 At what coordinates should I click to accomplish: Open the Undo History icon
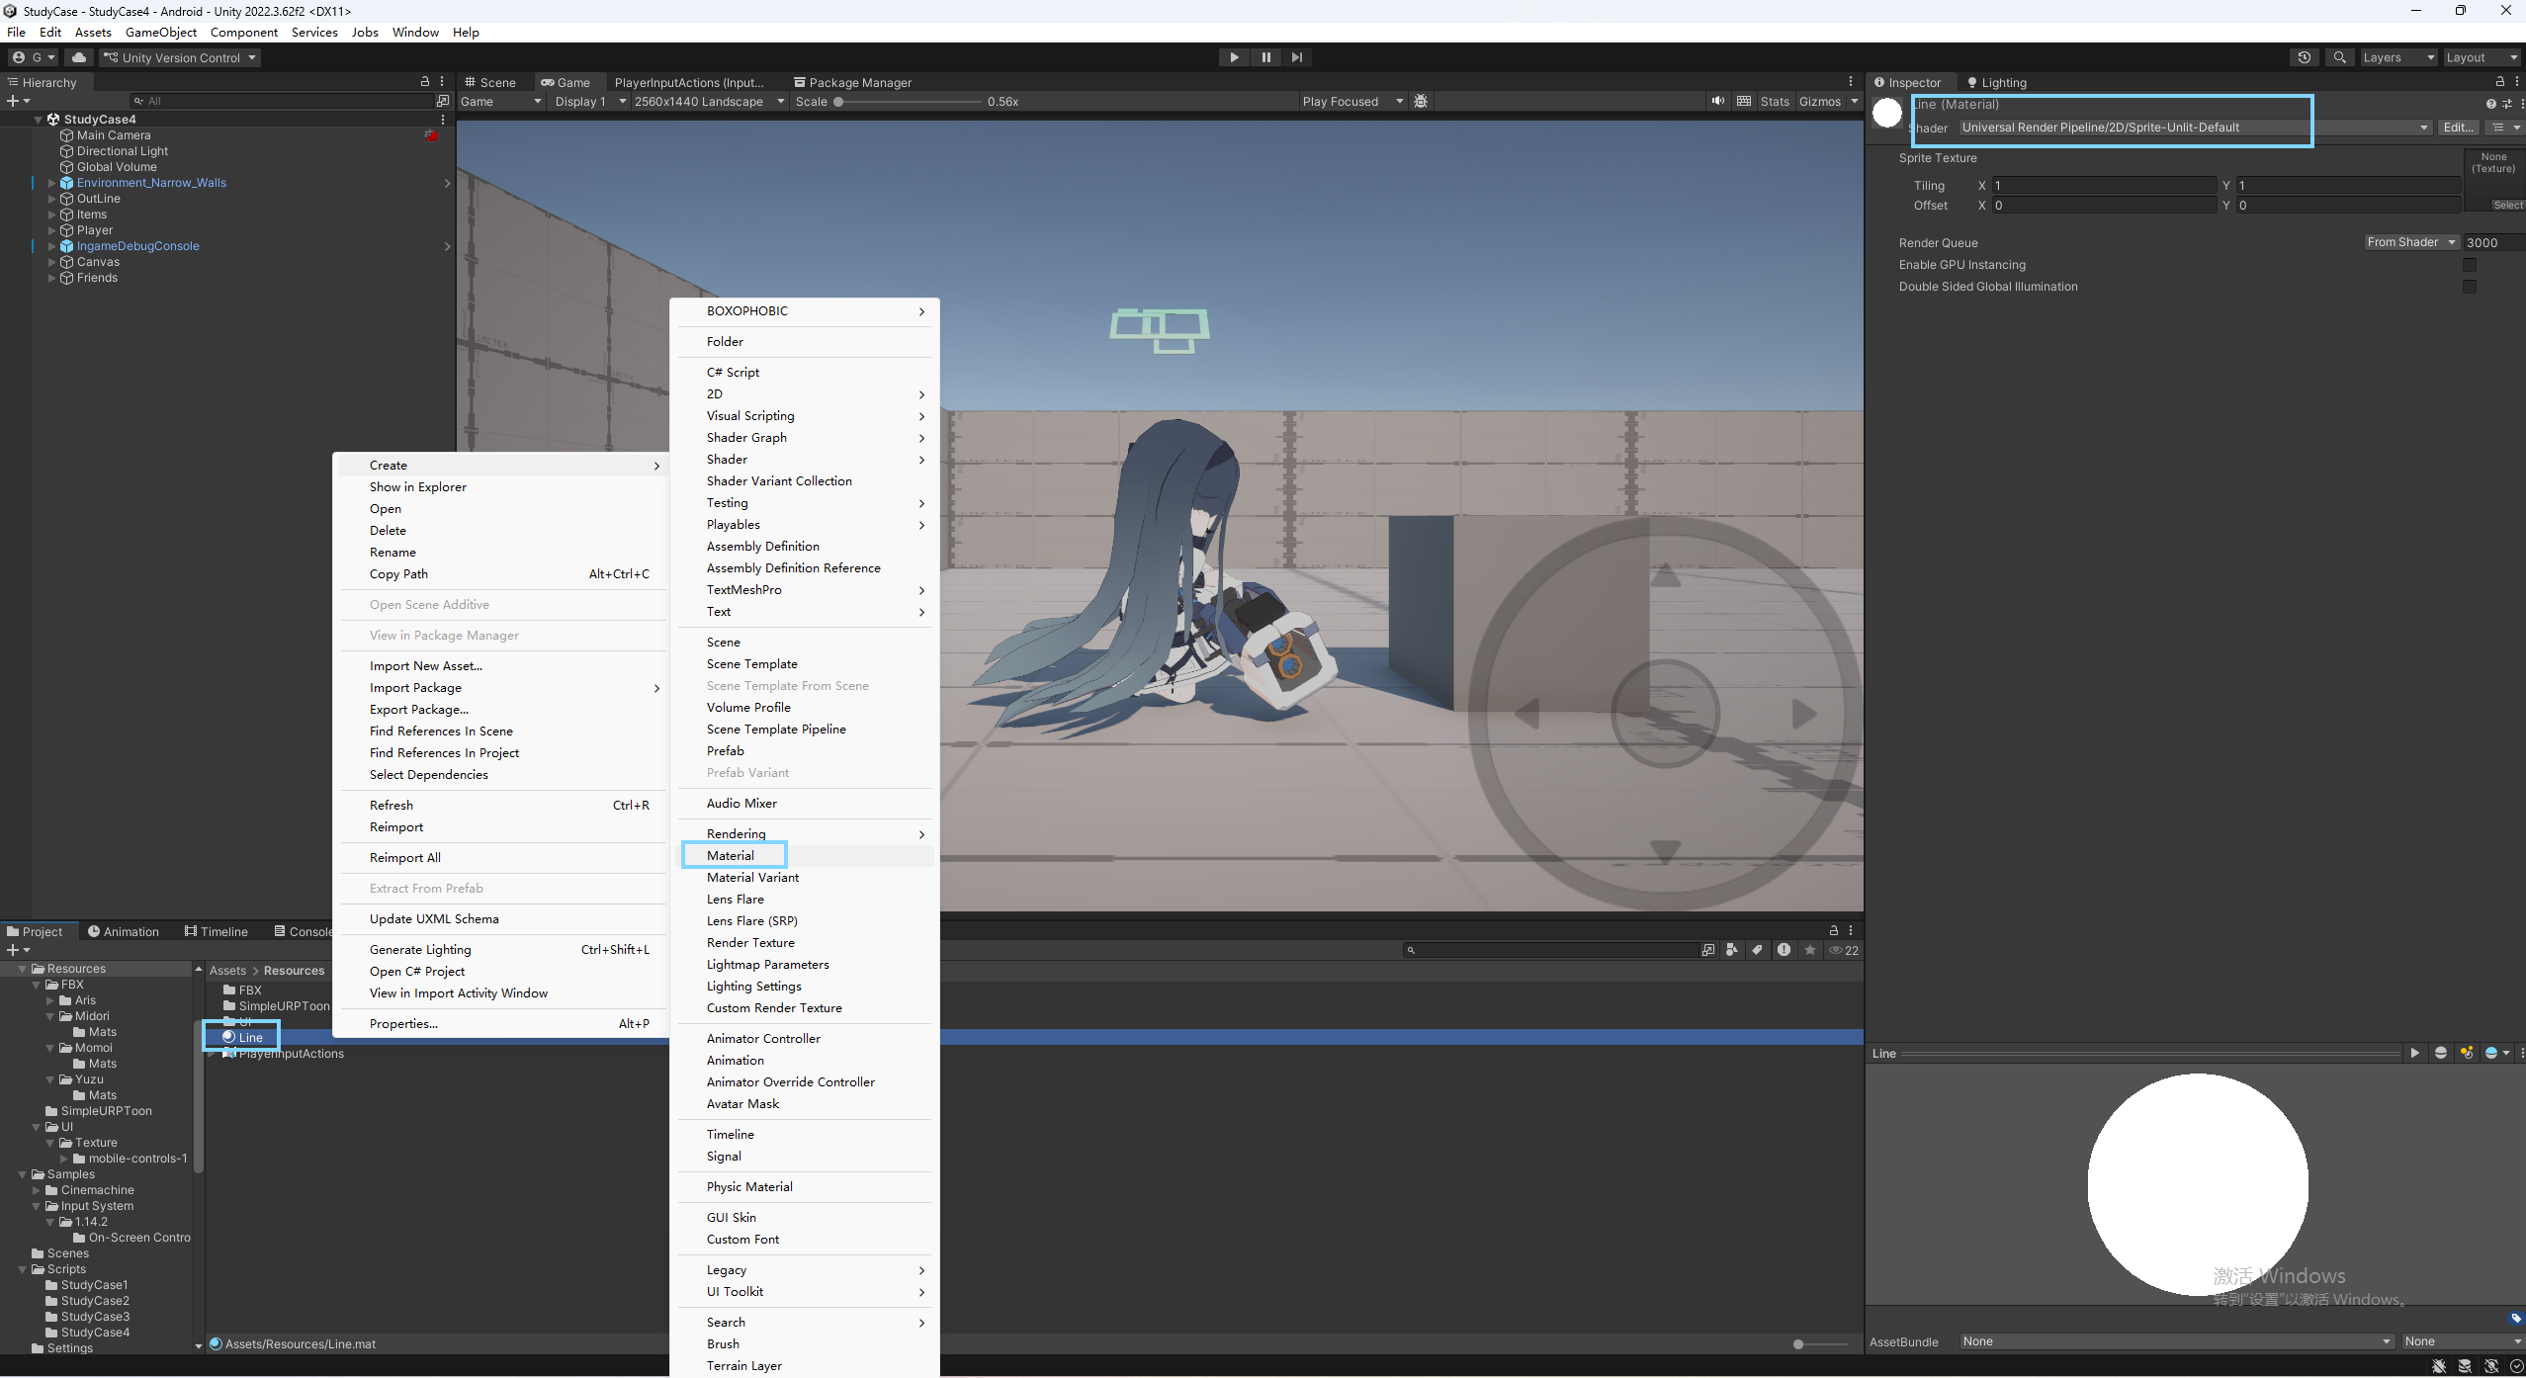[x=2304, y=57]
